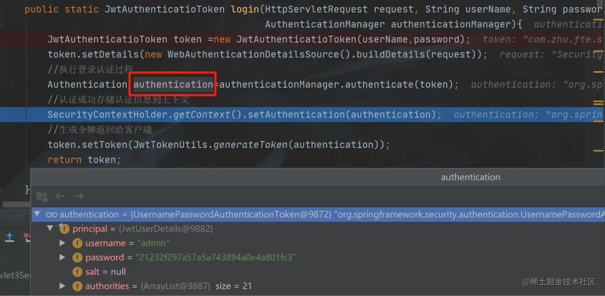This screenshot has width=605, height=296.
Task: Click the password hash value
Action: click(216, 257)
